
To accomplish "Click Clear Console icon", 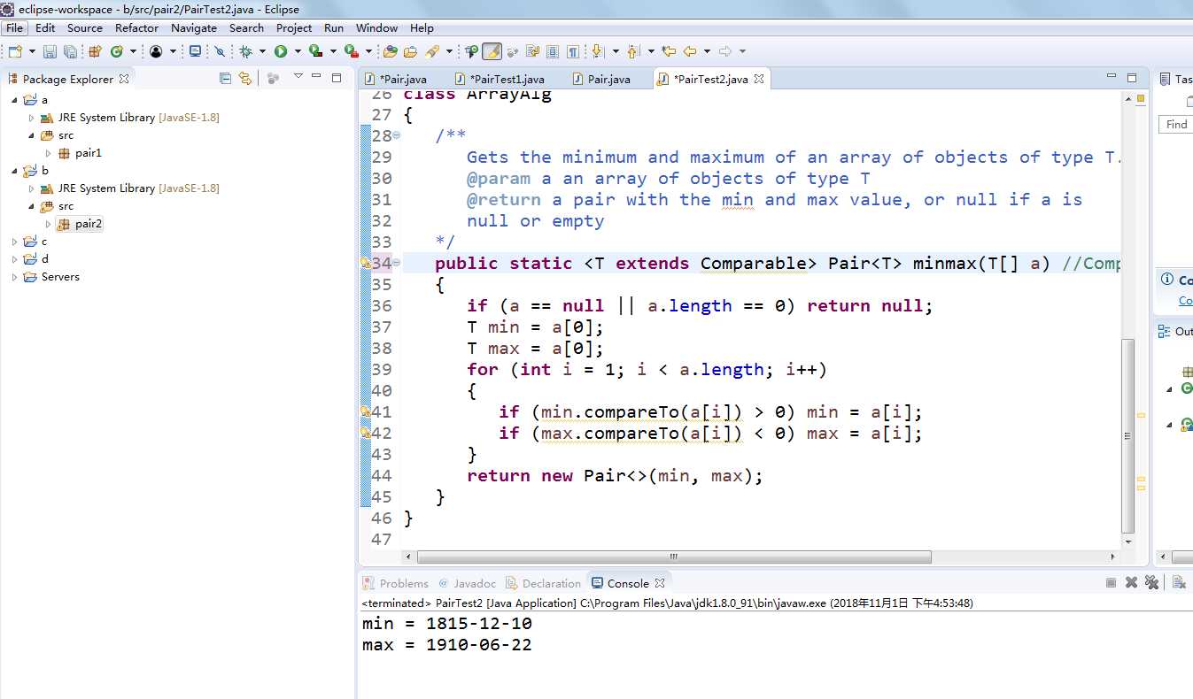I will (1179, 582).
